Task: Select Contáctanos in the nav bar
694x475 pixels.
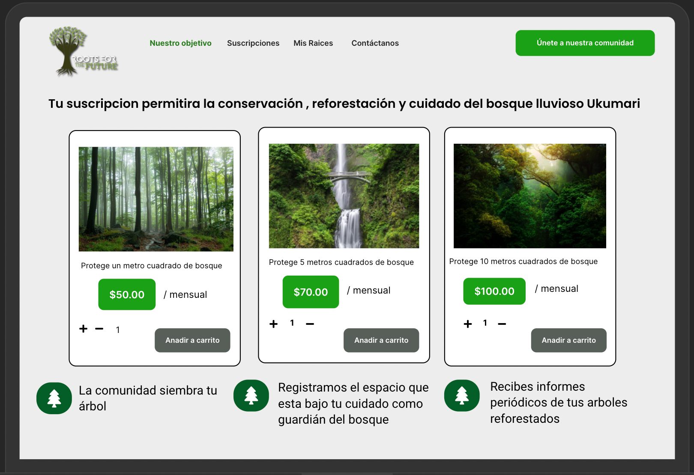Action: [375, 43]
